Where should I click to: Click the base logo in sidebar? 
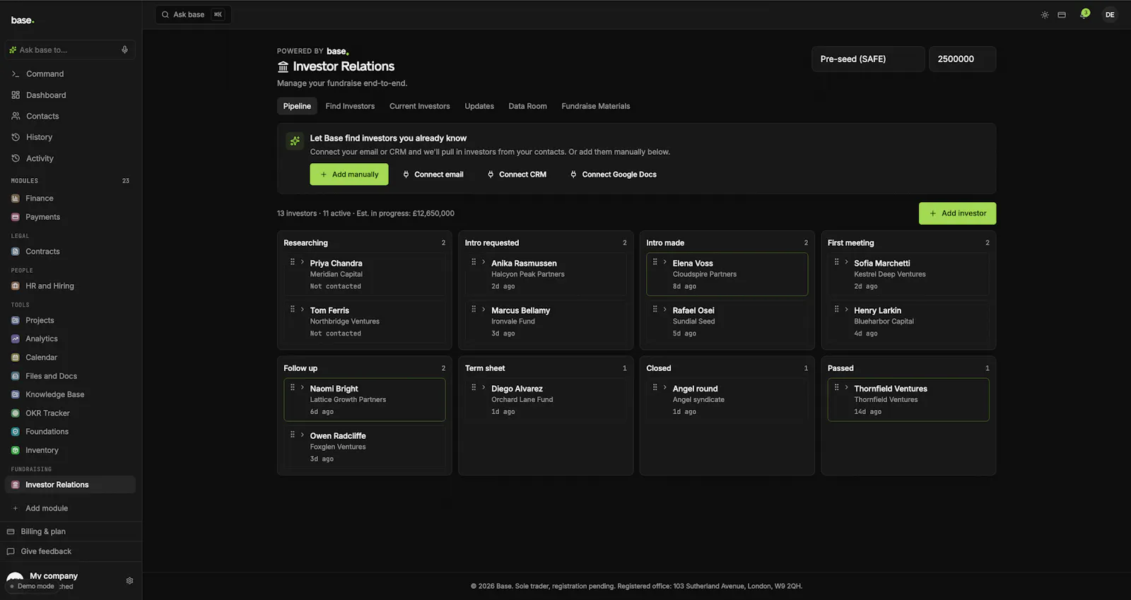[23, 20]
